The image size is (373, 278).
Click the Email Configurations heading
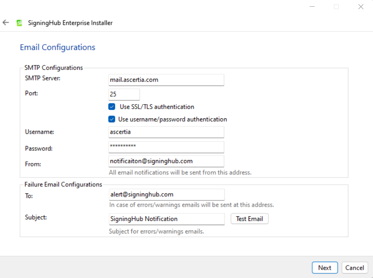click(x=58, y=48)
